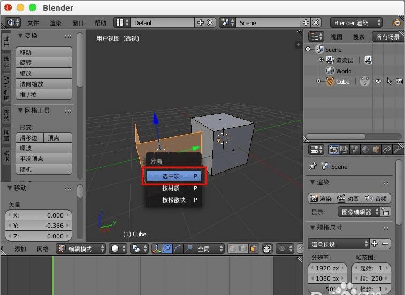Image resolution: width=405 pixels, height=295 pixels.
Task: Toggle Cube renderability camera icon
Action: [399, 82]
